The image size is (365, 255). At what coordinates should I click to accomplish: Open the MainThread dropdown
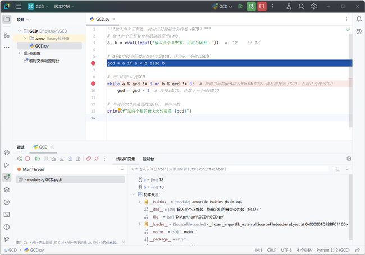coord(70,170)
